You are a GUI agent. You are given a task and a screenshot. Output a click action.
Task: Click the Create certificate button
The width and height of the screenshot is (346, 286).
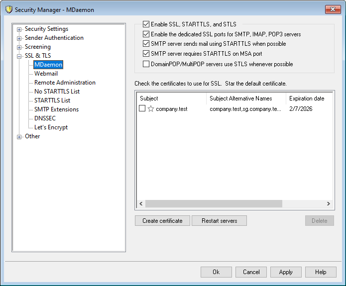162,221
